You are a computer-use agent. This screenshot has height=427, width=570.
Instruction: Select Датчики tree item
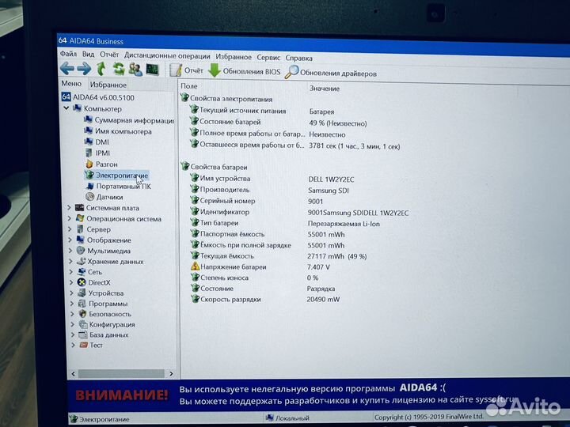[x=104, y=197]
